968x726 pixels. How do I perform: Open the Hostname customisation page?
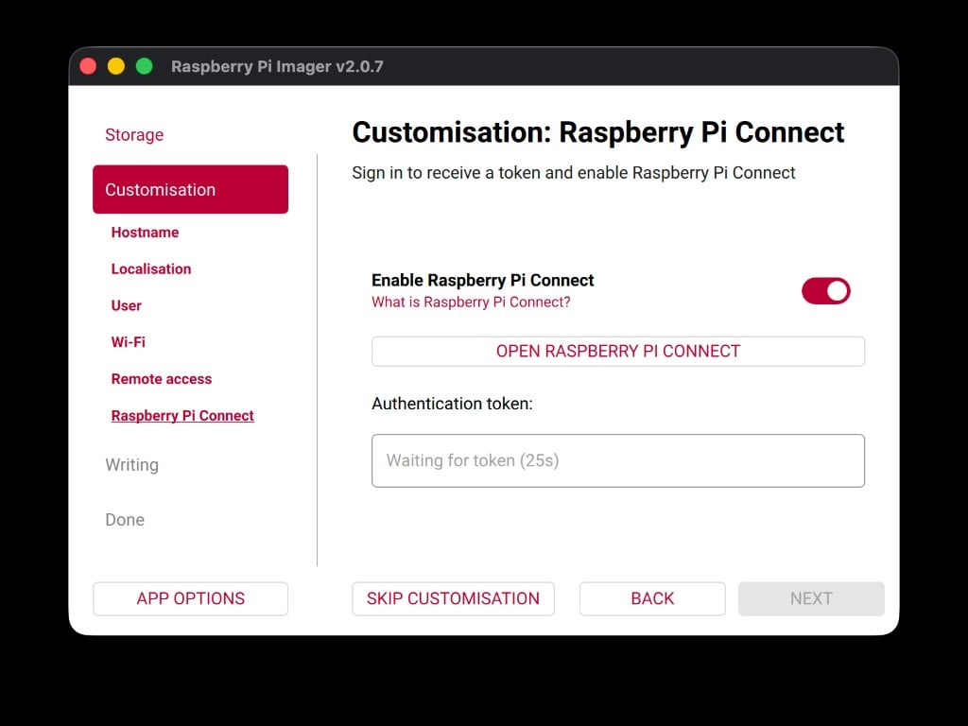point(145,233)
